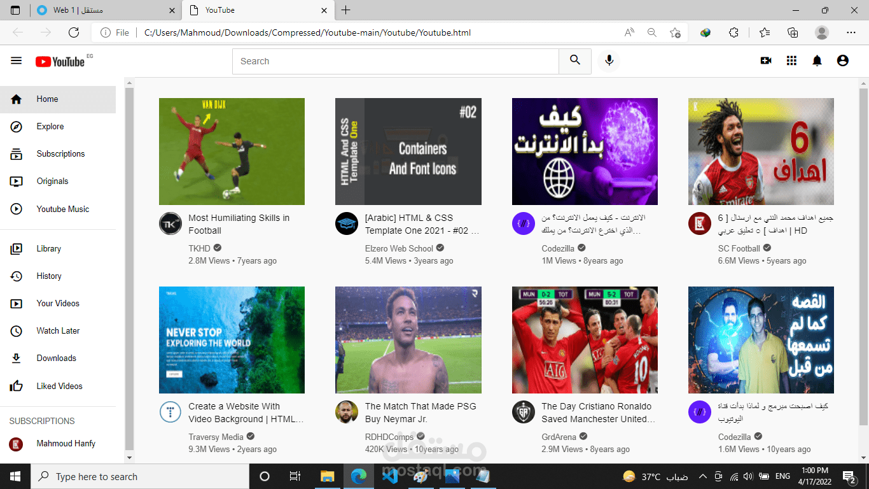Open browser settings via three-dot menu
869x489 pixels.
(x=851, y=31)
